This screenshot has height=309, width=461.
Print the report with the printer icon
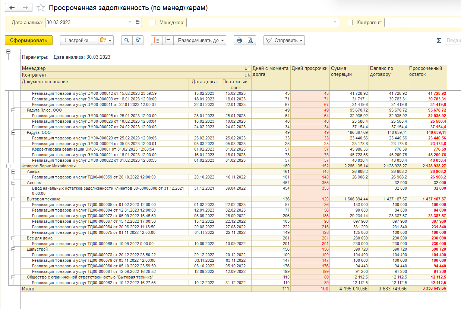239,40
